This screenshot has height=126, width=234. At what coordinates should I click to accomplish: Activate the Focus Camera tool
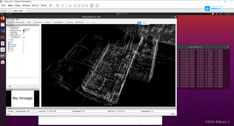[x=38, y=22]
